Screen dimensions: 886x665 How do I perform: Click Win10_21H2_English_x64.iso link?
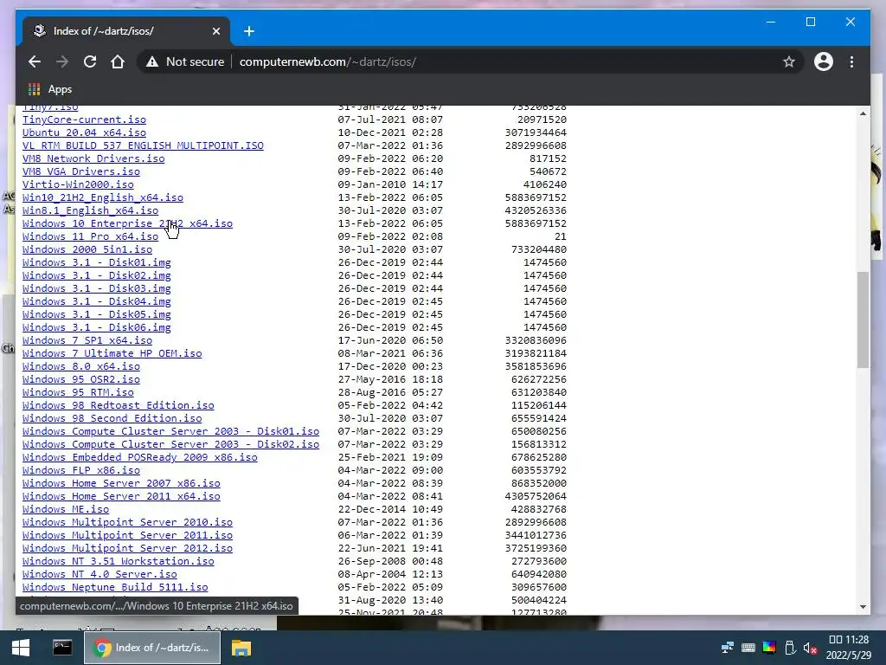pyautogui.click(x=103, y=198)
